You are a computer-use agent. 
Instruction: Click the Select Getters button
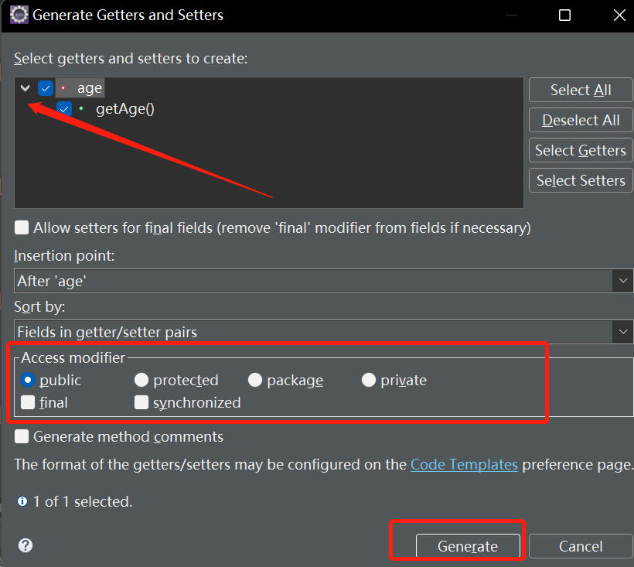581,150
